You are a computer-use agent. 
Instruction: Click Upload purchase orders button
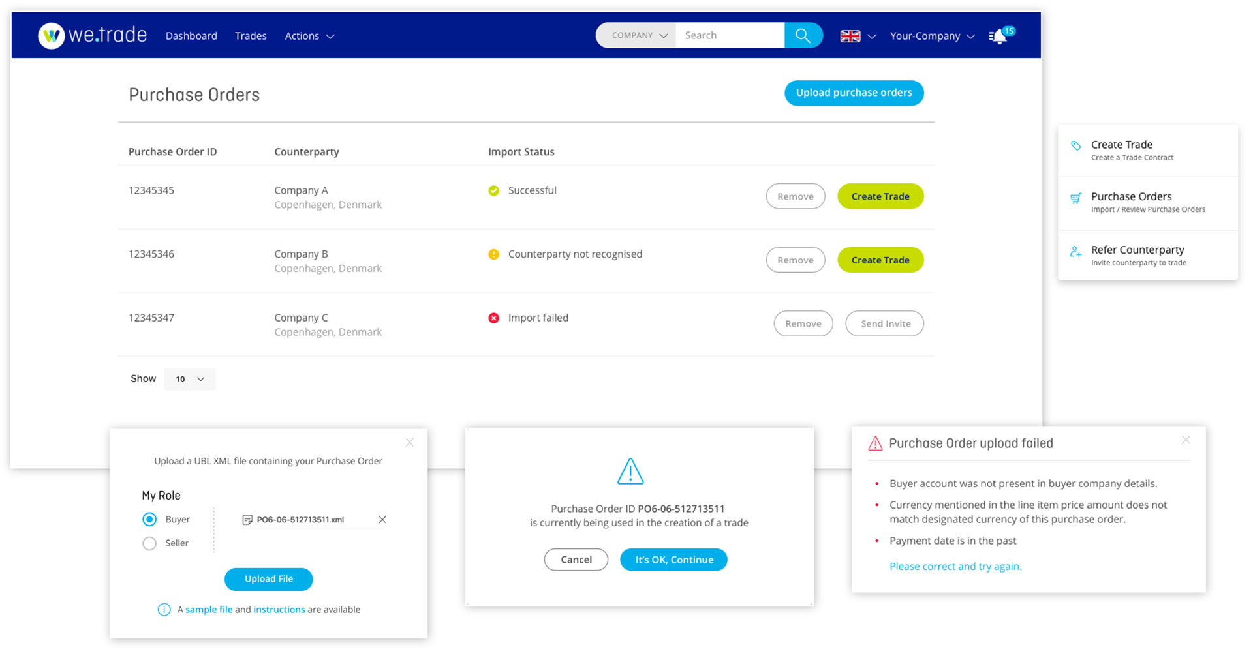tap(854, 93)
